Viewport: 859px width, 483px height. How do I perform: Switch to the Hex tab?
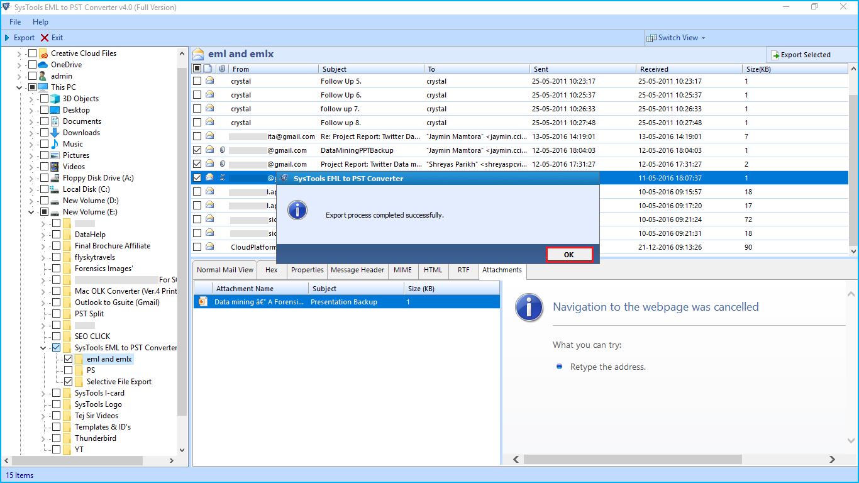pyautogui.click(x=272, y=270)
